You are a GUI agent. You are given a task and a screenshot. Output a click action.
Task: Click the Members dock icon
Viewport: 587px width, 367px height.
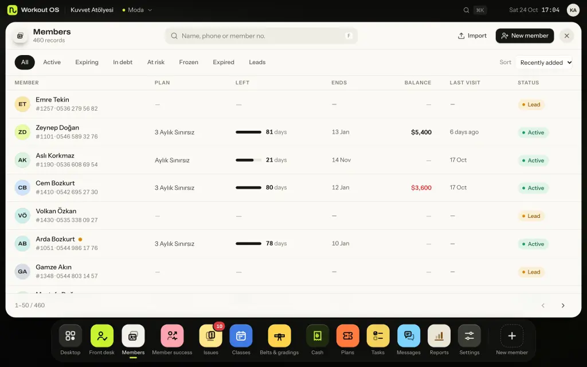(x=133, y=335)
